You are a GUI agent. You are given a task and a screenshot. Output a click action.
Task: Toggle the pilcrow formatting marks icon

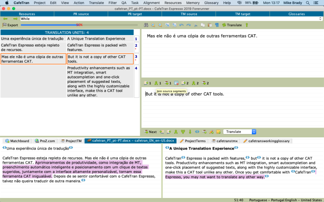217,25
